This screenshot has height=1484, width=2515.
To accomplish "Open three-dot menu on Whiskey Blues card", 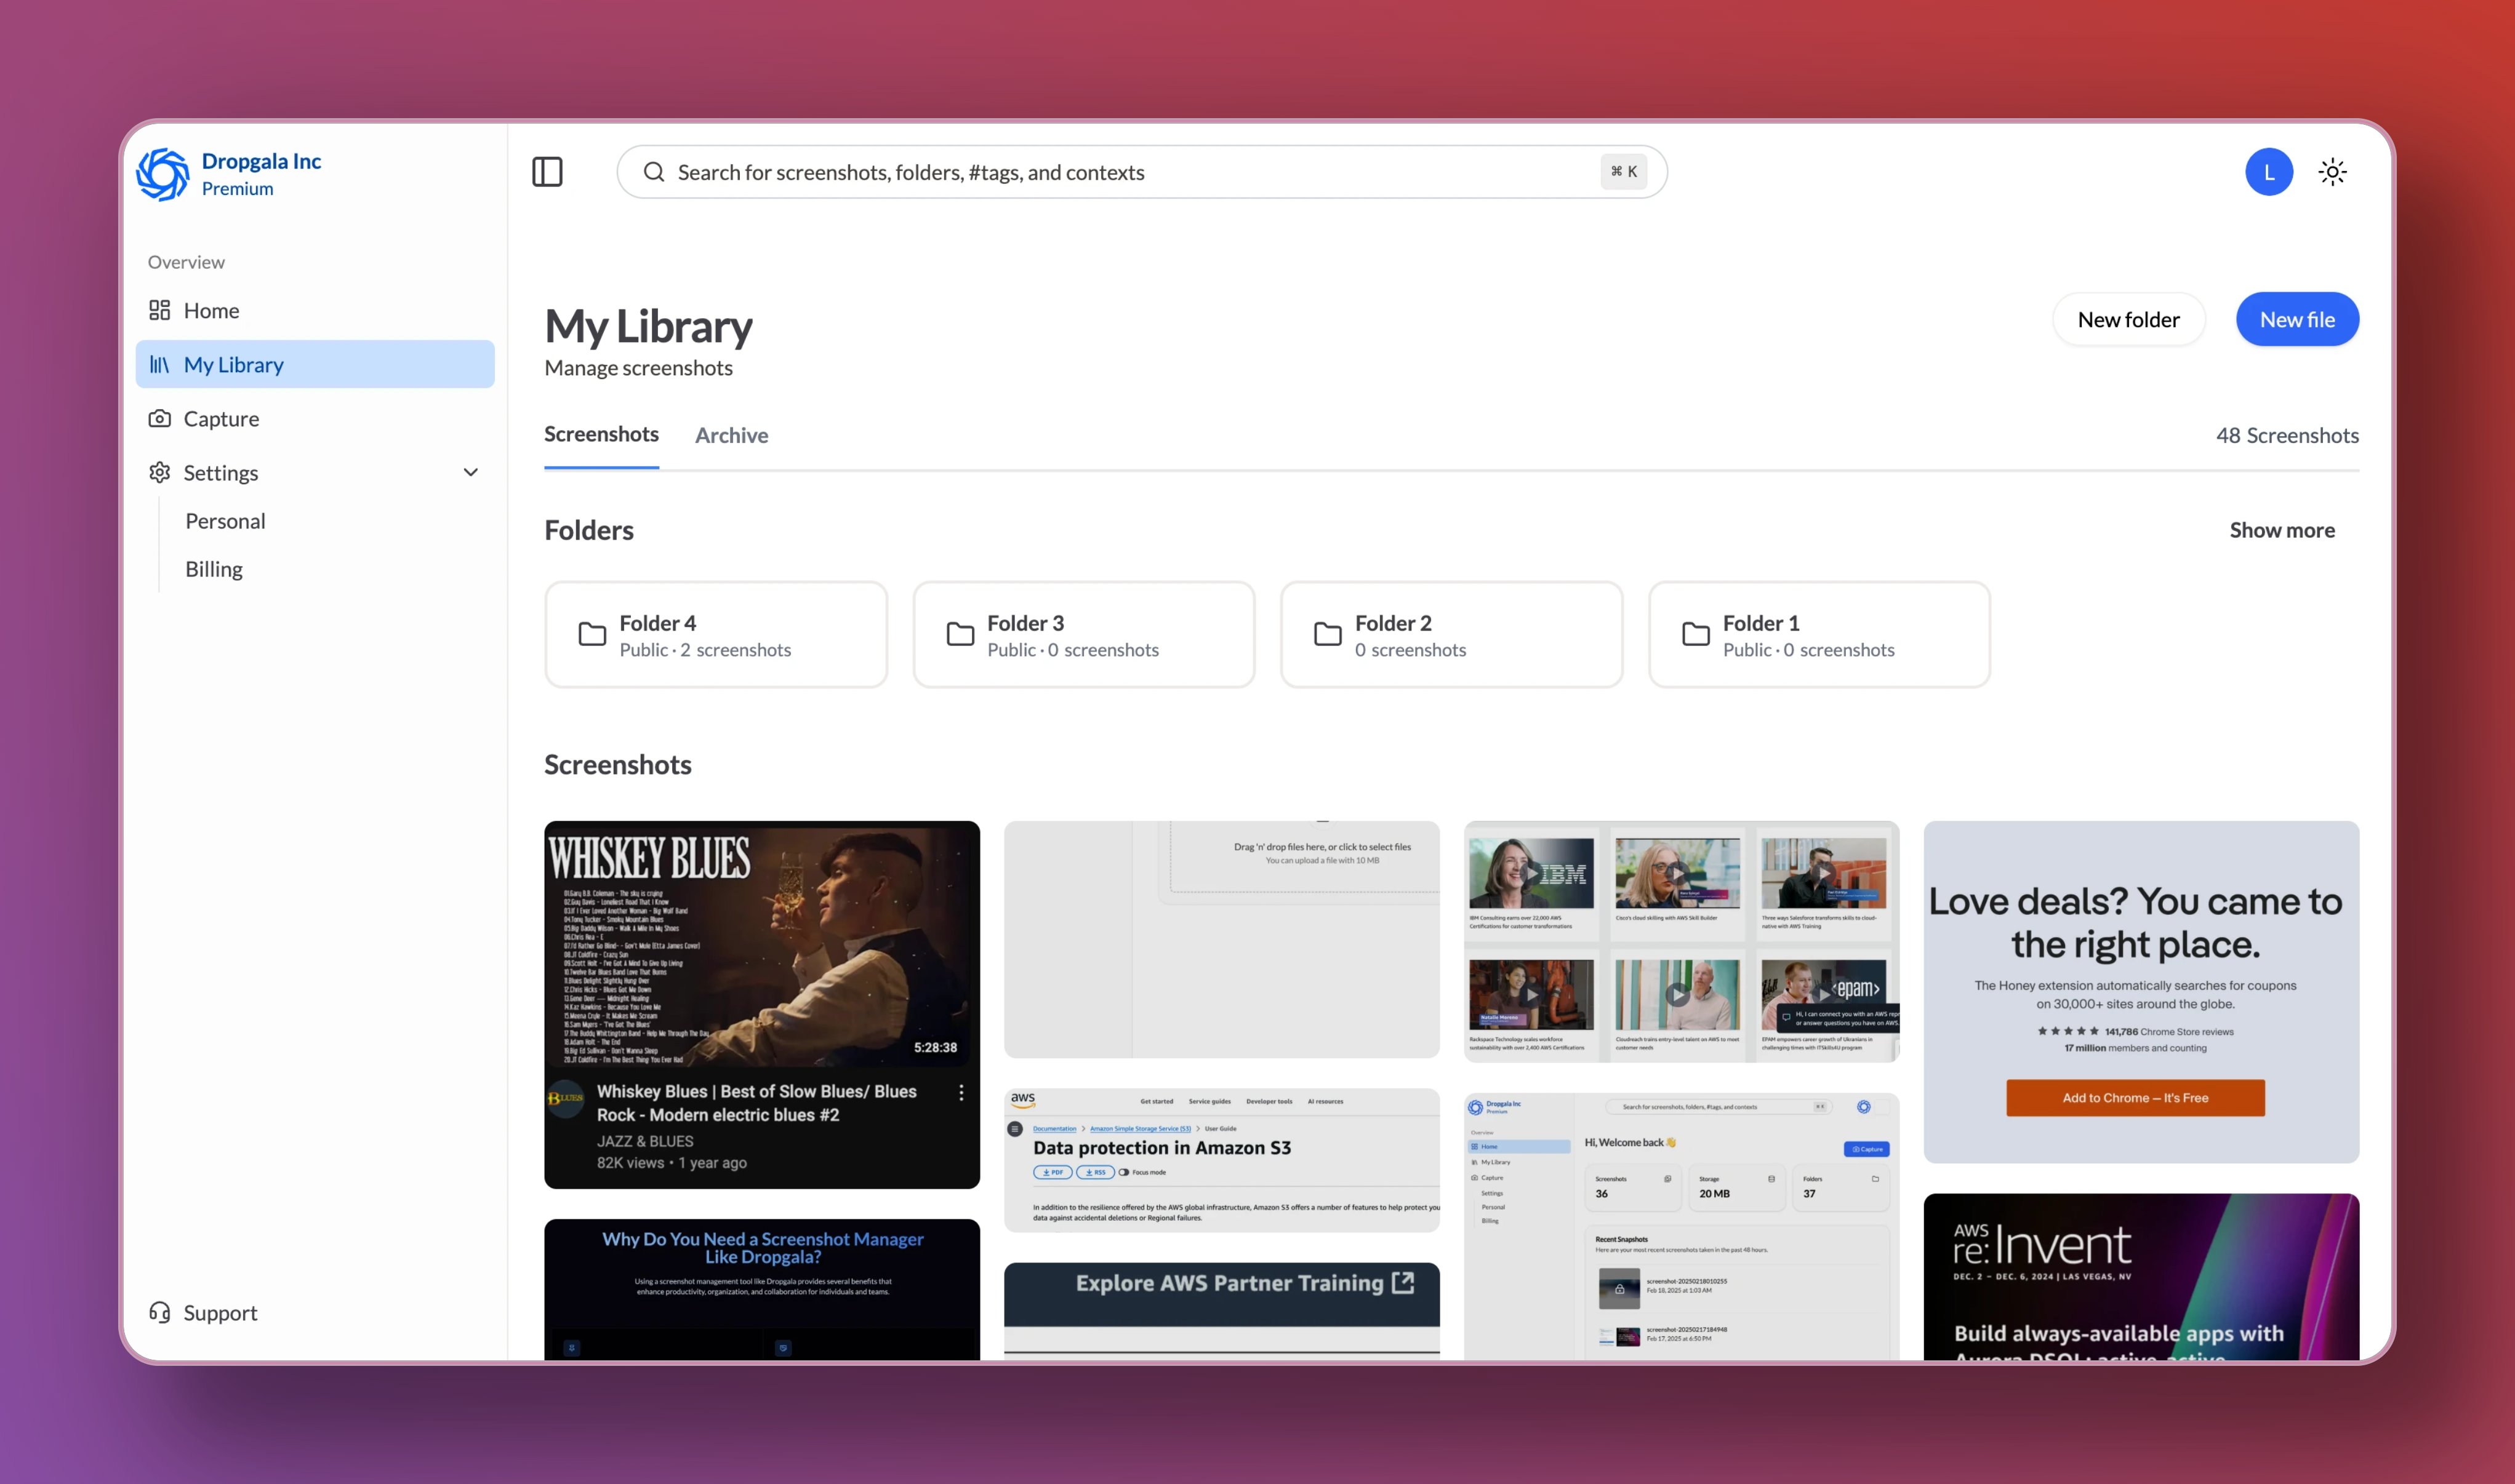I will [x=960, y=1093].
